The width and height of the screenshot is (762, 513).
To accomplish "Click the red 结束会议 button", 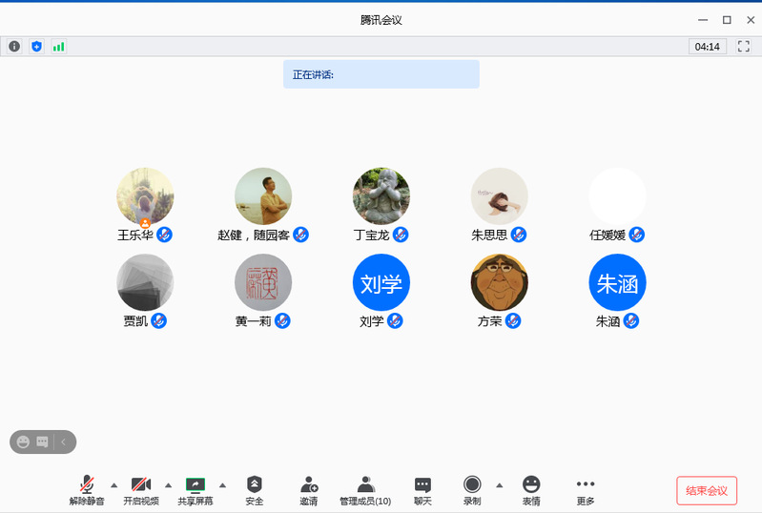I will (x=707, y=490).
